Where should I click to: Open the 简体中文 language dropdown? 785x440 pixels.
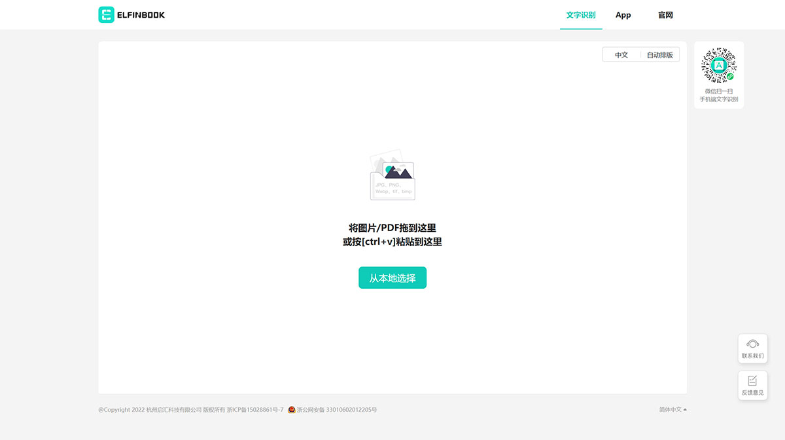point(669,409)
